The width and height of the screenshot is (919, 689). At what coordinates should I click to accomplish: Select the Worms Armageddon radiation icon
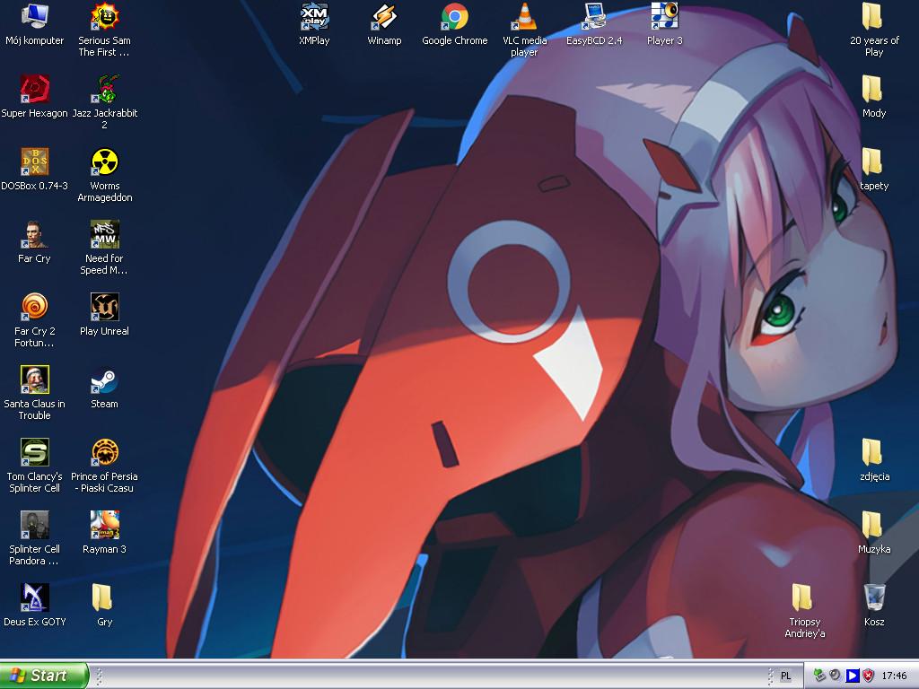coord(105,161)
